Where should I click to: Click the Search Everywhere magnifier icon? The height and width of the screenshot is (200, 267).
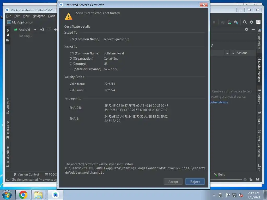[x=245, y=22]
